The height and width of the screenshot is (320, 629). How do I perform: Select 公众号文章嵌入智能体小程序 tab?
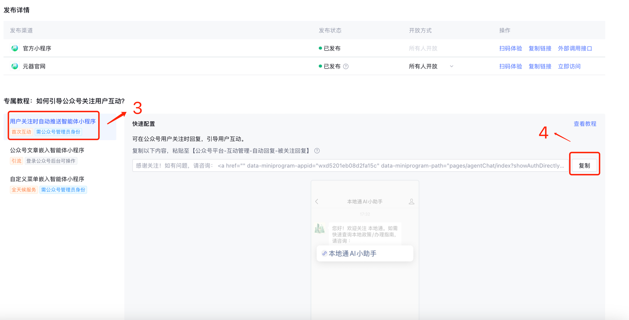pos(47,150)
